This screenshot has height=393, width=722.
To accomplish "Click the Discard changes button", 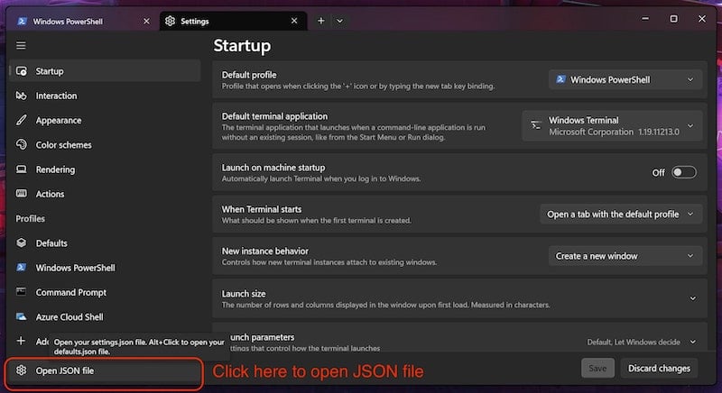I will [x=659, y=368].
